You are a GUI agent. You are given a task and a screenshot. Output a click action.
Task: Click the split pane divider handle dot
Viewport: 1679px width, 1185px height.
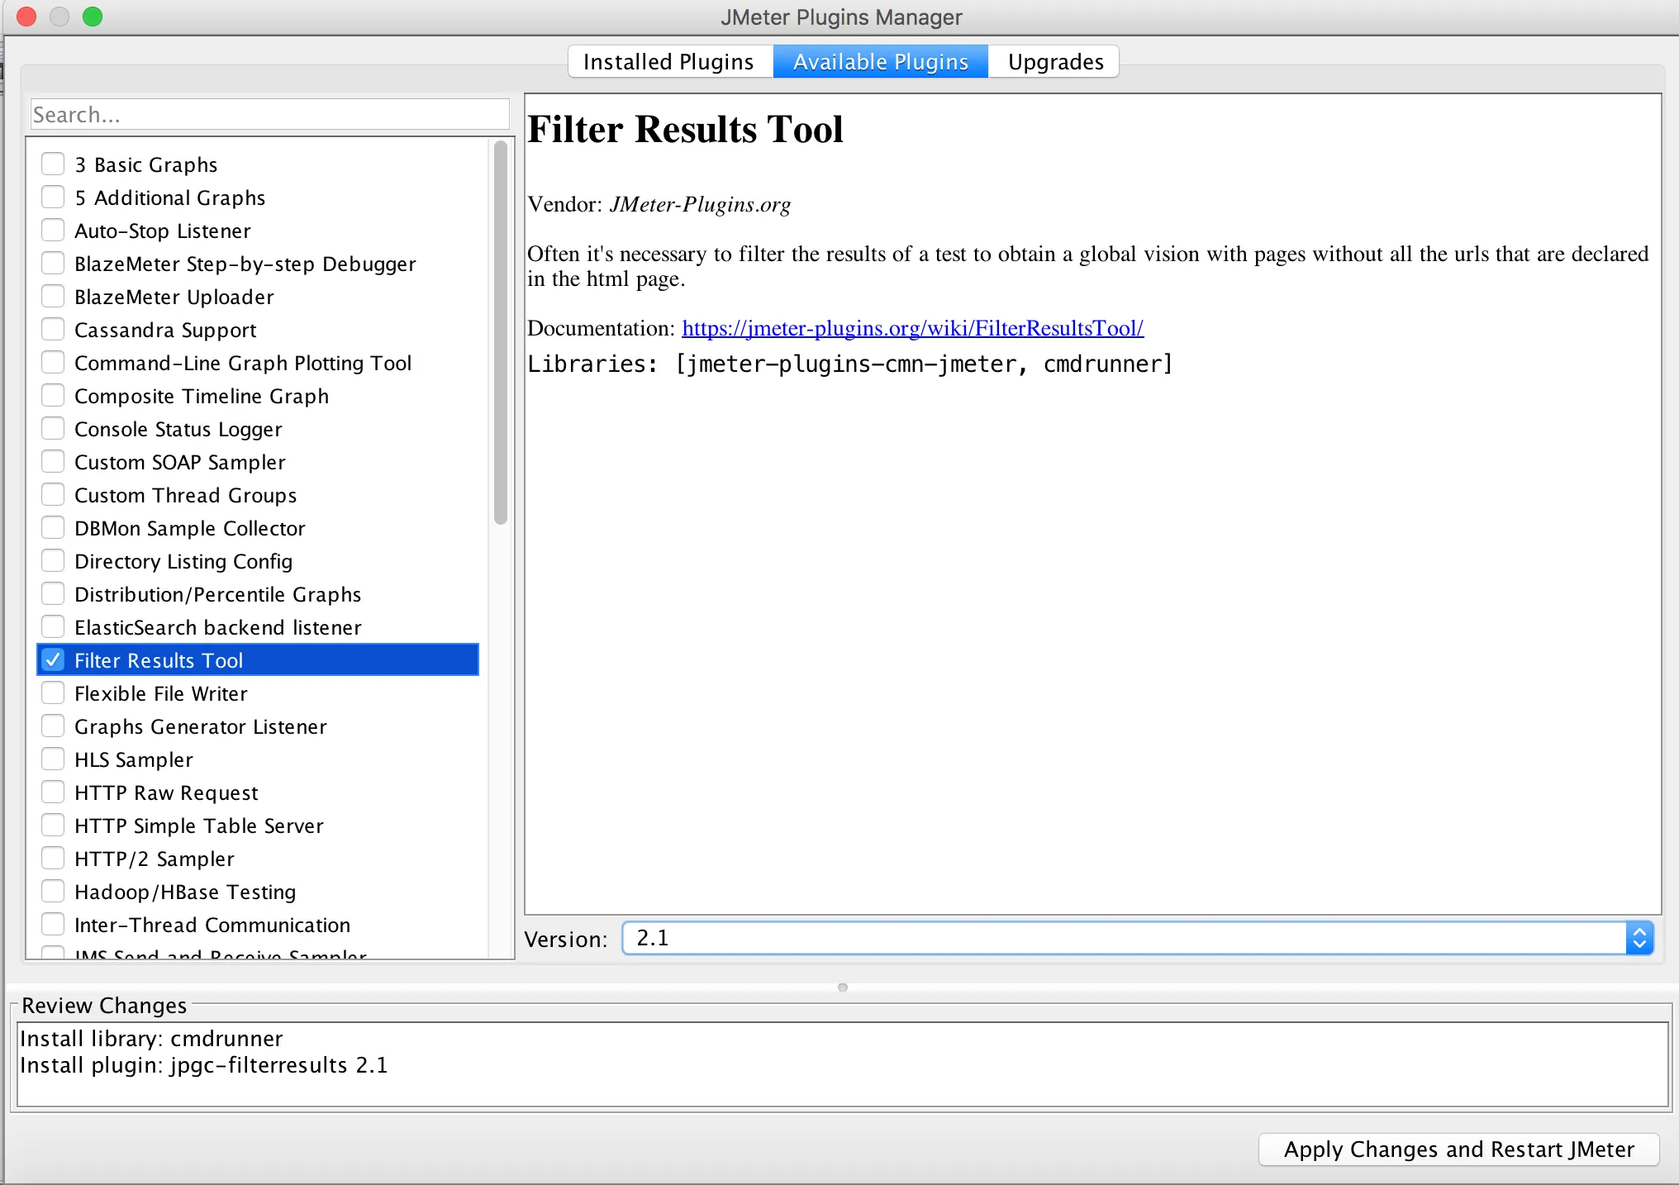[842, 987]
